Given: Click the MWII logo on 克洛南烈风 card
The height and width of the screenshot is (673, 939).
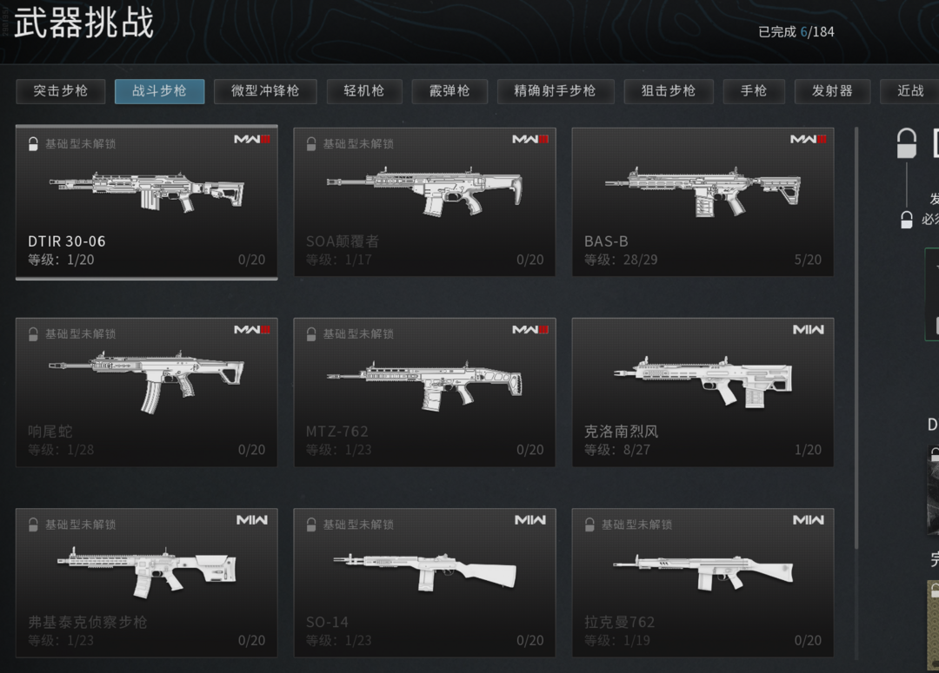Looking at the screenshot, I should click(x=808, y=330).
